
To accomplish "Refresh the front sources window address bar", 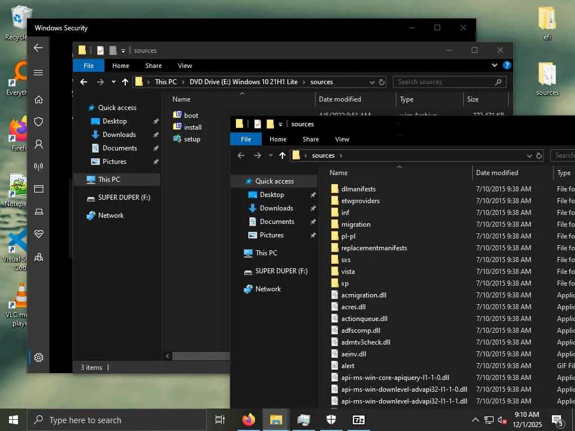I will 539,155.
